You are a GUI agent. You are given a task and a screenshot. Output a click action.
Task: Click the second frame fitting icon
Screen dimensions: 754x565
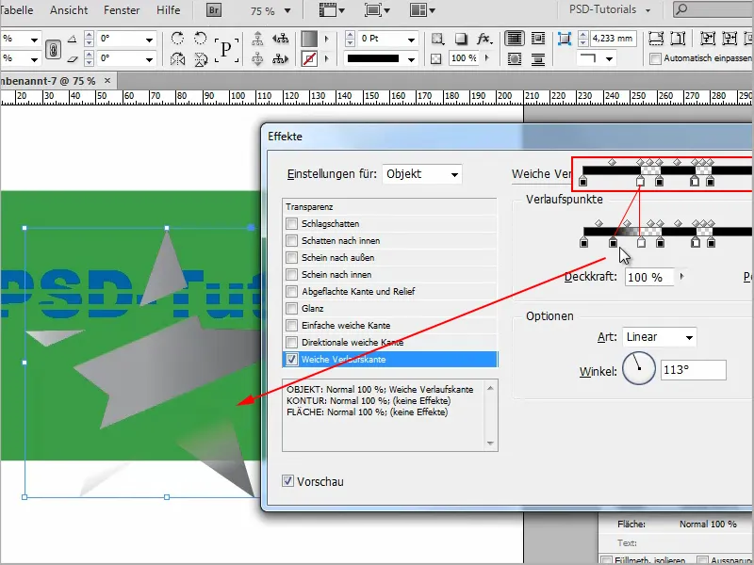coord(678,39)
